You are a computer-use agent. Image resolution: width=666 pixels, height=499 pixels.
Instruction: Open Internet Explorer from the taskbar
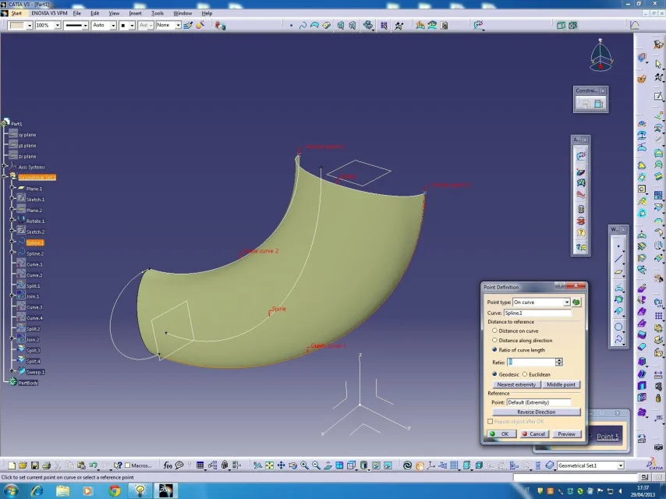point(37,490)
